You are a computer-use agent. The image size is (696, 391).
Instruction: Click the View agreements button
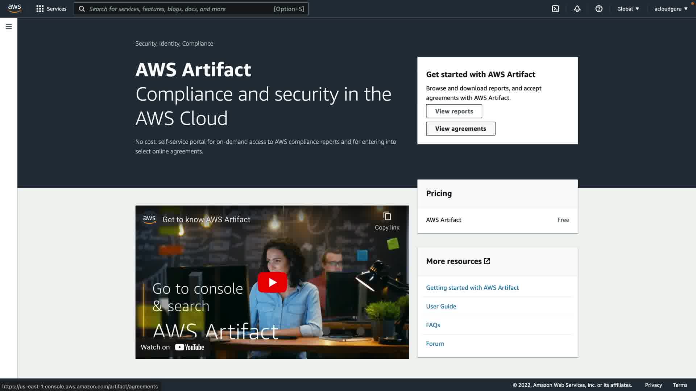(460, 129)
